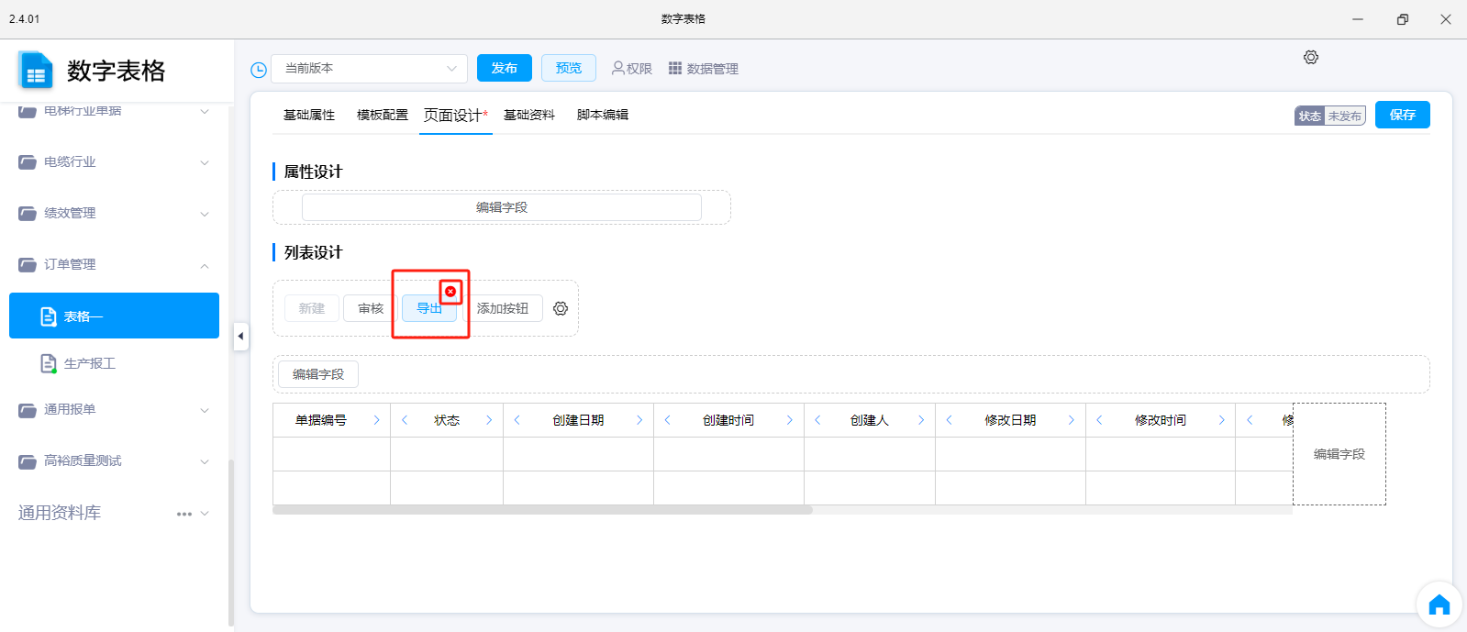Screen dimensions: 1467x632
Task: Move 状态 column right with arrow
Action: 489,420
